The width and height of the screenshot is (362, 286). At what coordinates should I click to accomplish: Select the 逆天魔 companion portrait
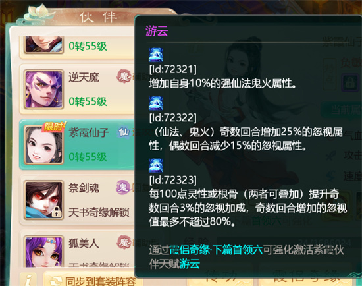(x=43, y=89)
